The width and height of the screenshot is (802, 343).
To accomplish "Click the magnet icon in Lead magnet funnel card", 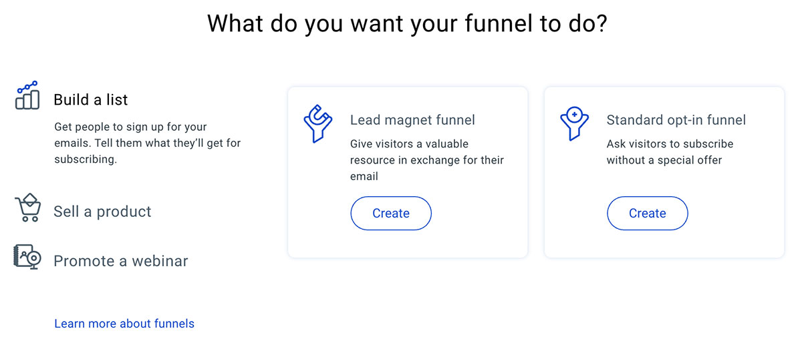I will 318,123.
